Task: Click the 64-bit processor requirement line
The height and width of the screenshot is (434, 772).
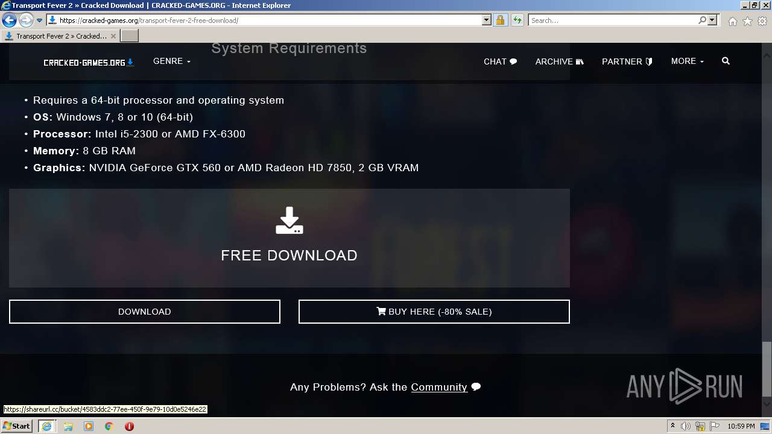Action: tap(159, 100)
